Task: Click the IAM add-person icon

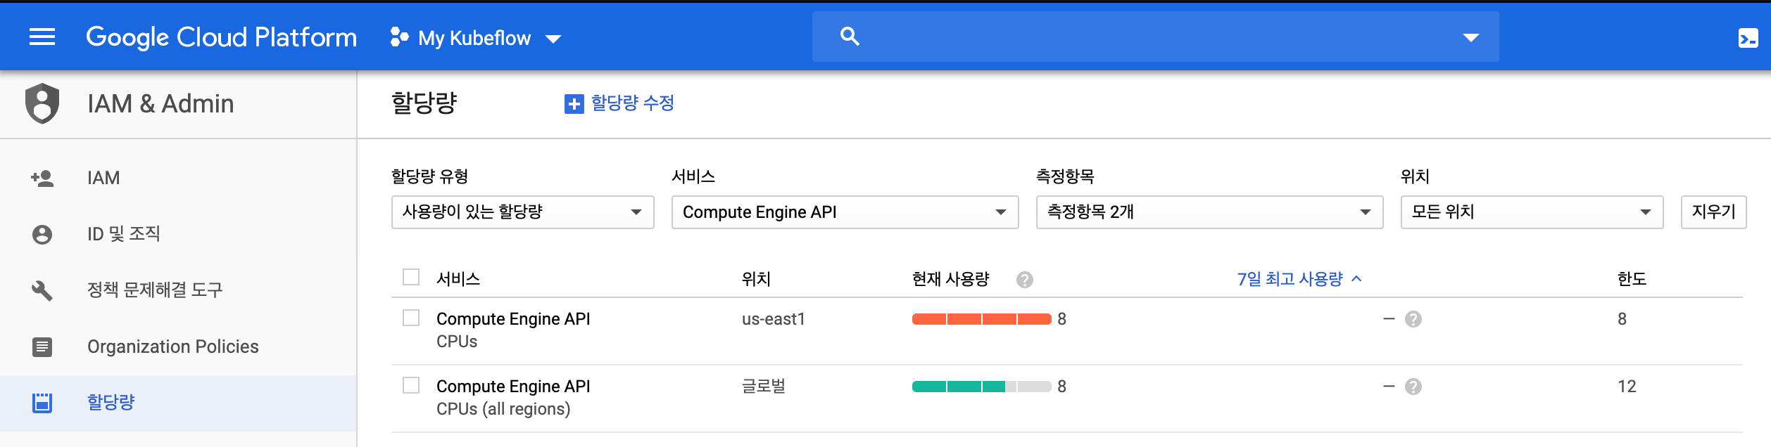Action: [42, 179]
